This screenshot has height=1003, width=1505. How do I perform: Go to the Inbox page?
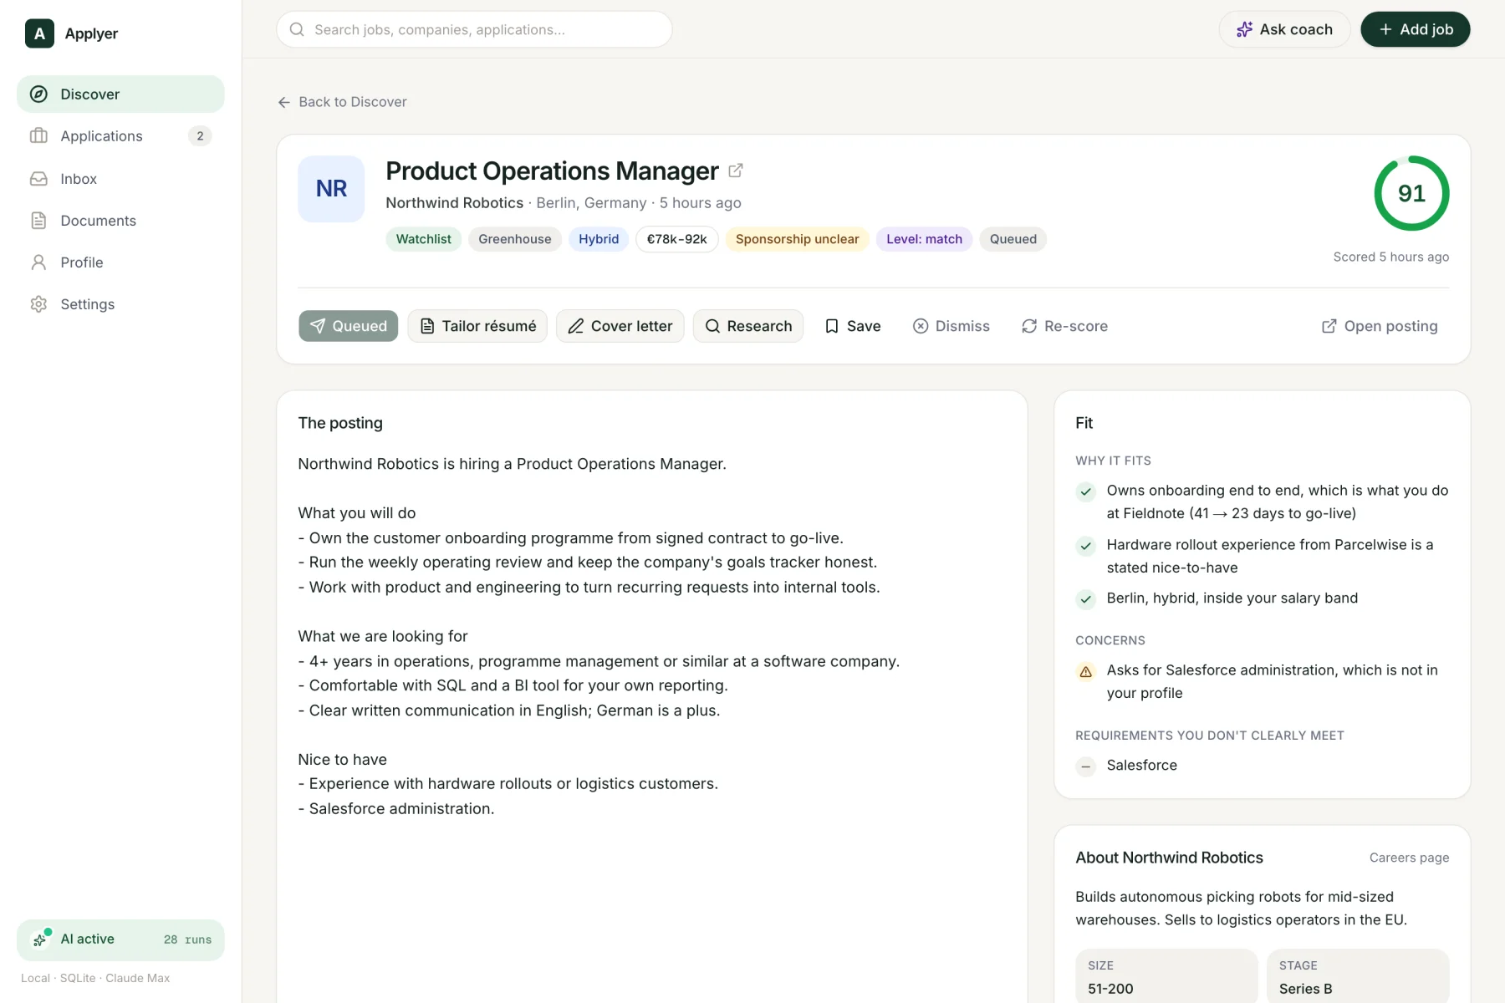(x=120, y=179)
